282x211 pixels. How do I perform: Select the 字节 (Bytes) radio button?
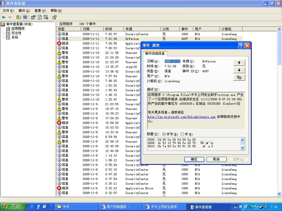point(164,134)
